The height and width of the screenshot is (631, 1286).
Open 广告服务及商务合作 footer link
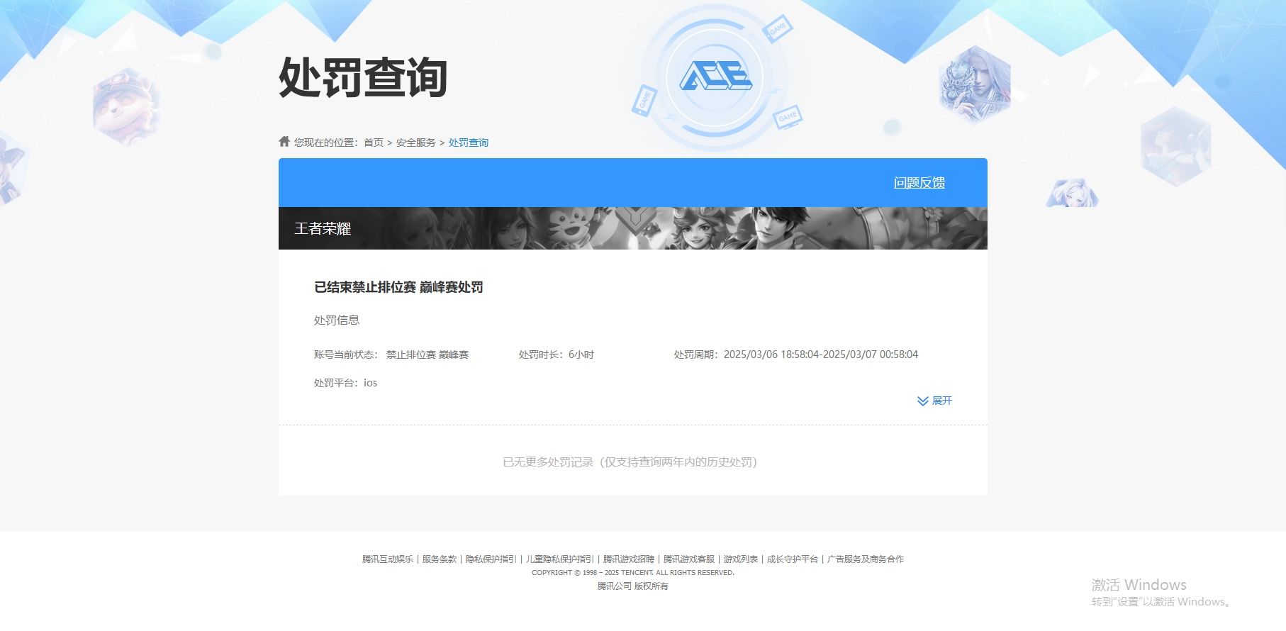866,559
